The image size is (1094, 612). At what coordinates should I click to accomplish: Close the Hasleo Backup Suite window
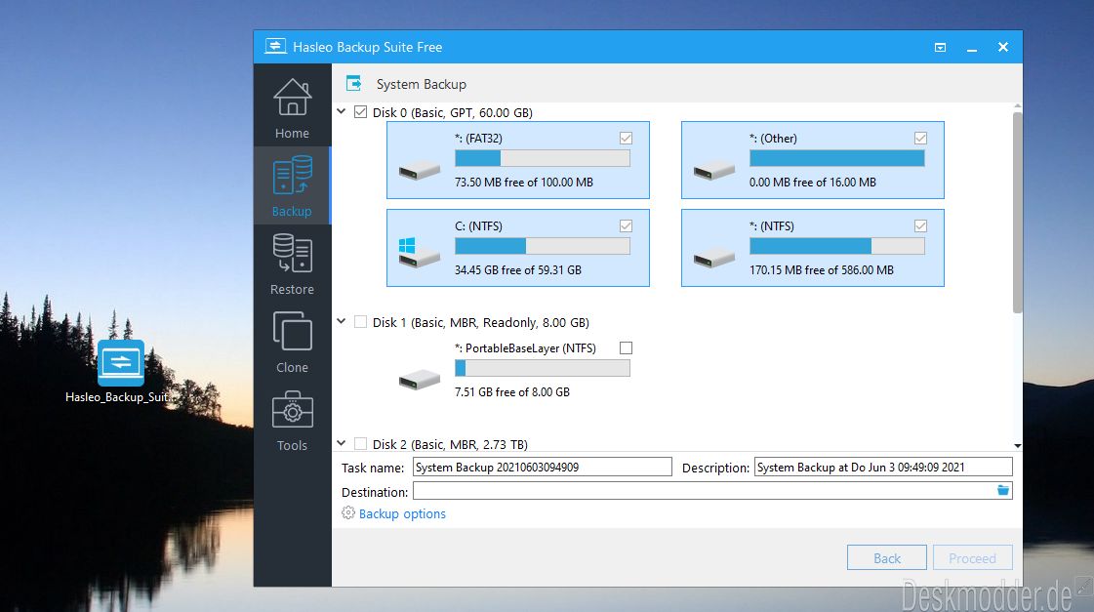click(1002, 47)
